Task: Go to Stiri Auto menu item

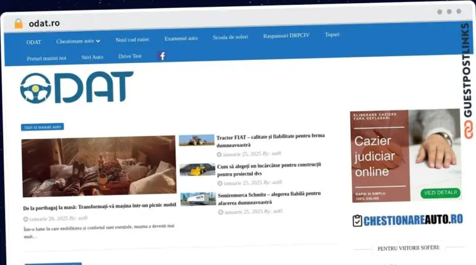Action: click(x=92, y=57)
